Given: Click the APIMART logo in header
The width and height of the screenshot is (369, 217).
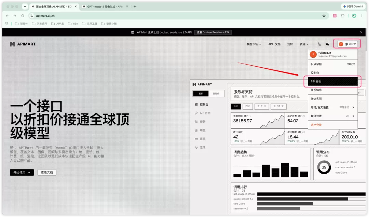Looking at the screenshot, I should 23,44.
